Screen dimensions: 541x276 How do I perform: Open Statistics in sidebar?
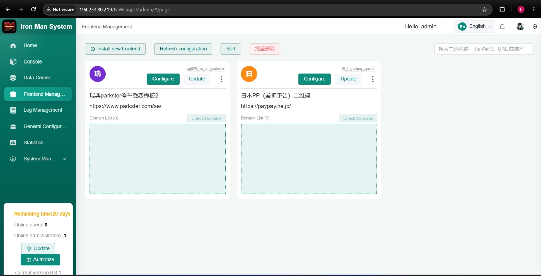[x=38, y=143]
